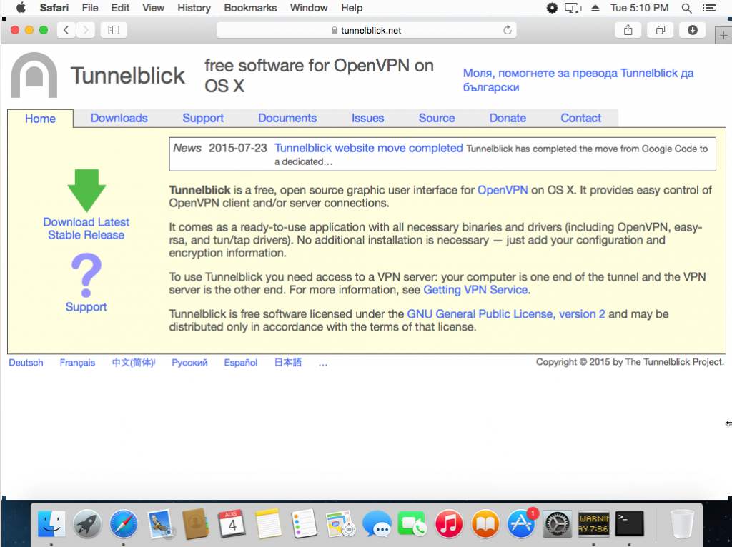732x547 pixels.
Task: Open Contacts from the Dock
Action: [196, 523]
